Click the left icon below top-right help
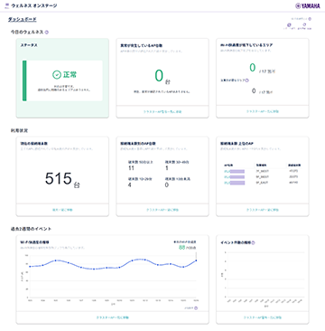Image resolution: width=325 pixels, height=331 pixels. coord(289,25)
